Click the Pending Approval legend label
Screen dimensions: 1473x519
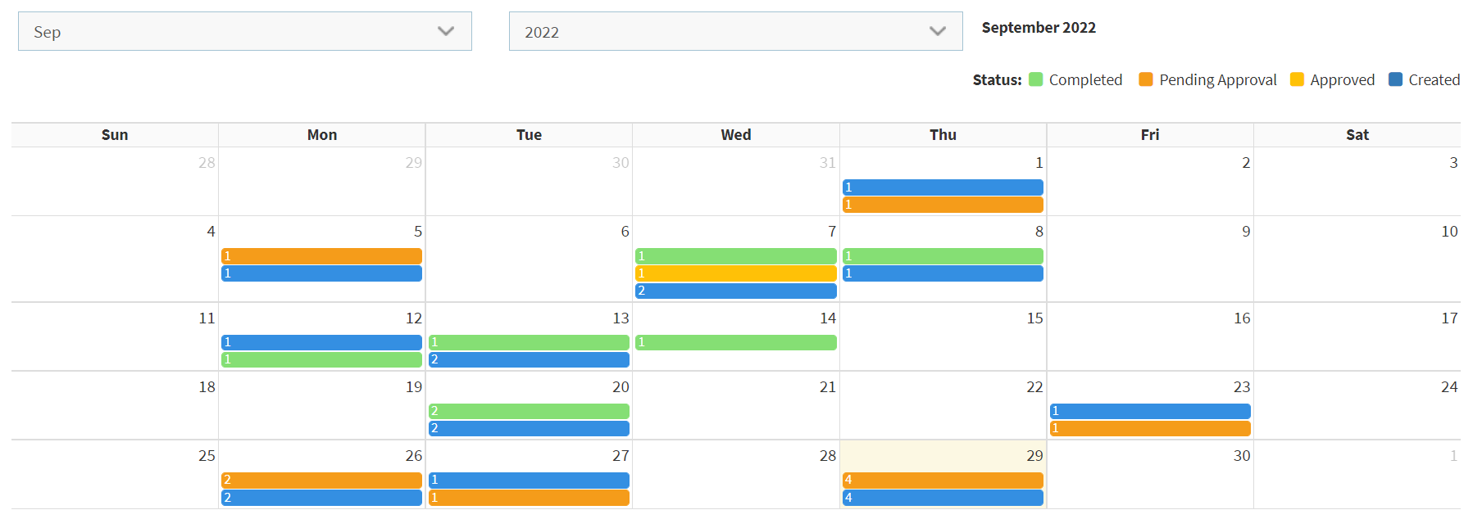[1218, 79]
